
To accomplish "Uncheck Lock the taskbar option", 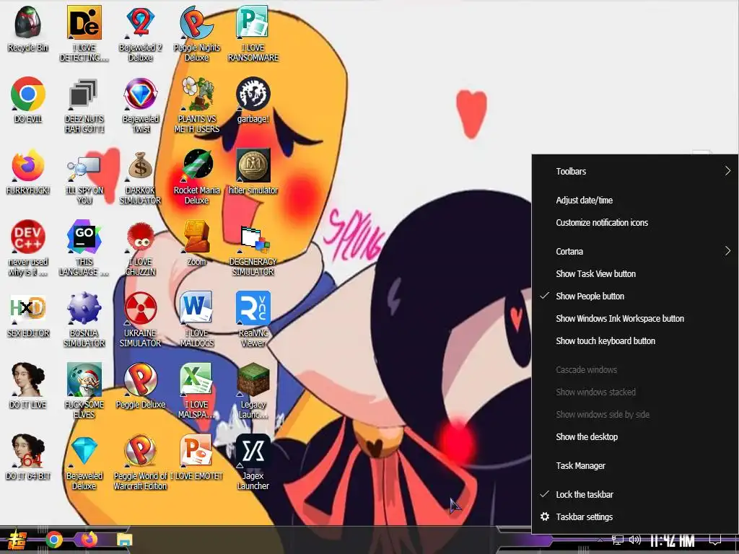I will click(x=634, y=494).
